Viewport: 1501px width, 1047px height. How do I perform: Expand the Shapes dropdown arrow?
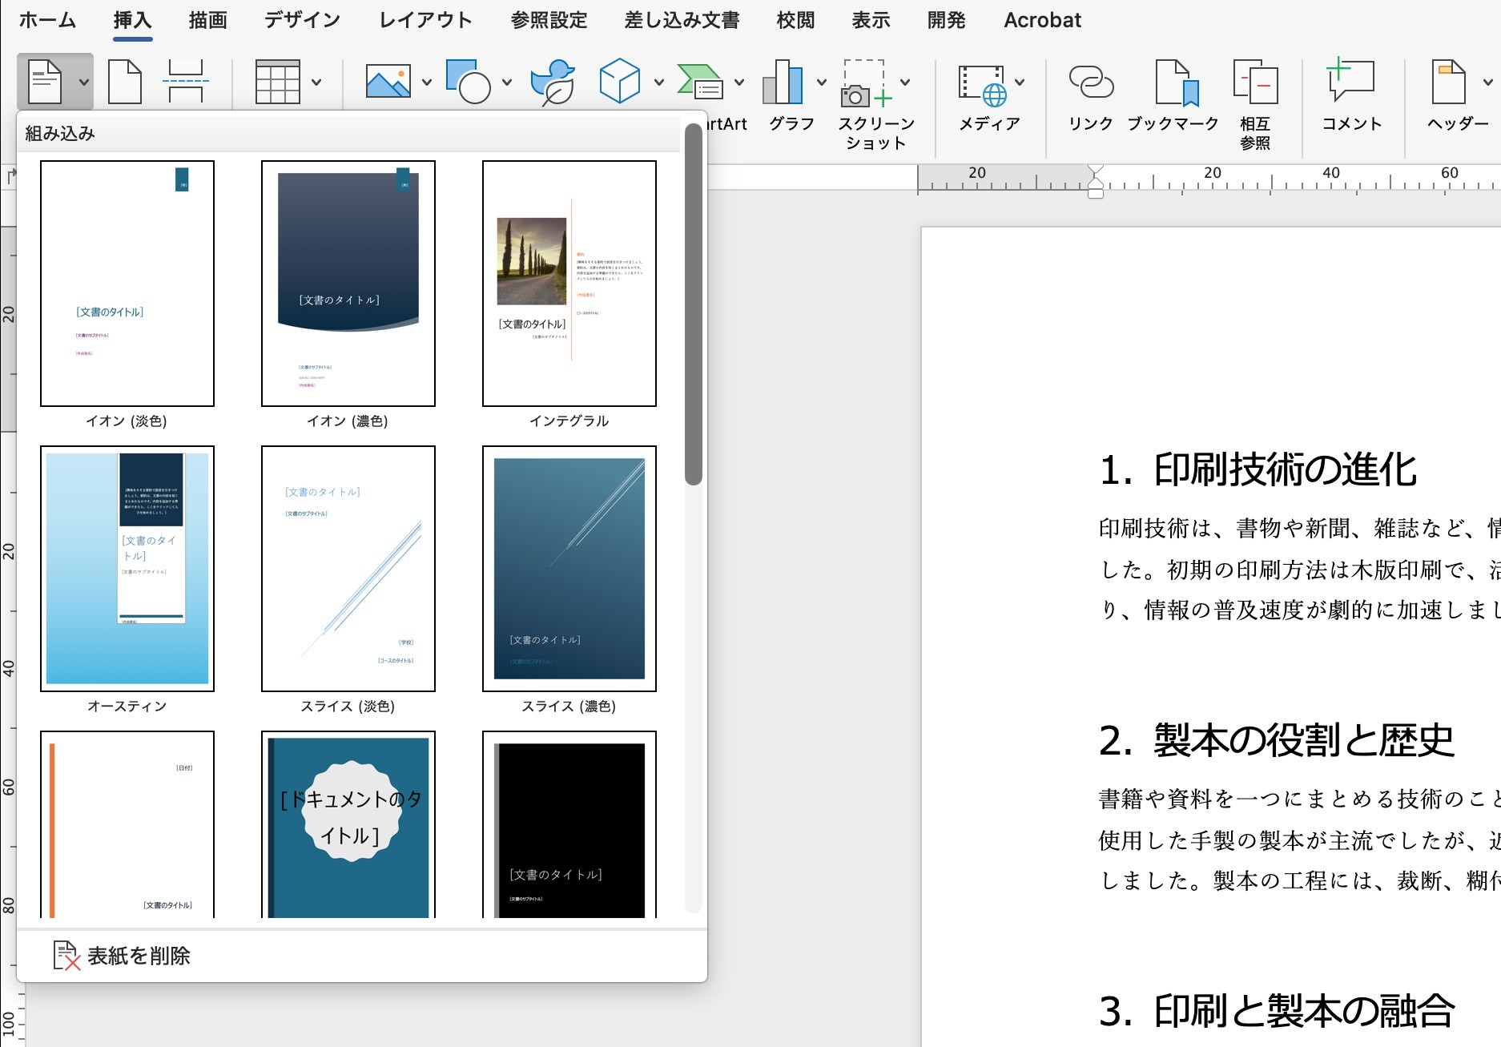[x=507, y=82]
